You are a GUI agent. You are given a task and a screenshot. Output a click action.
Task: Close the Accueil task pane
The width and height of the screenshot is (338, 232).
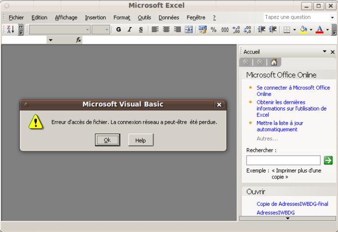tap(332, 52)
